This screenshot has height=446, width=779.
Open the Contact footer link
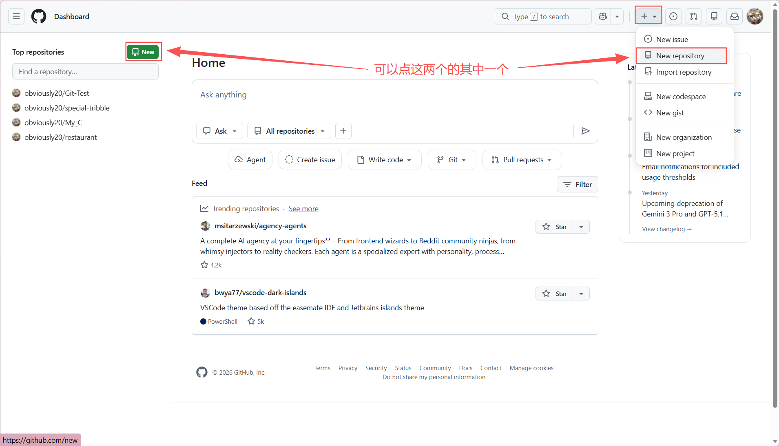(x=491, y=368)
